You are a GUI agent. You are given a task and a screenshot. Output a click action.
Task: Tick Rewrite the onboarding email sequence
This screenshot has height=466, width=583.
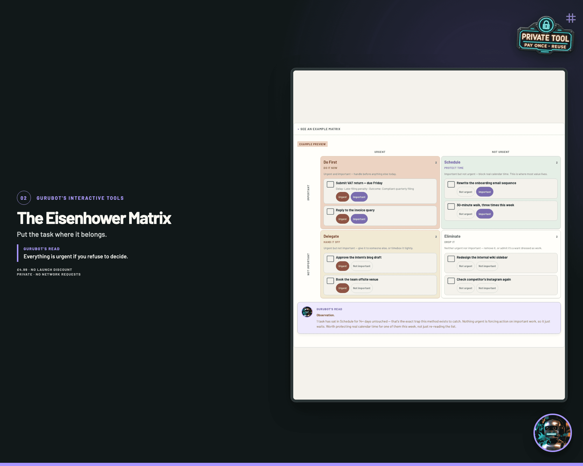451,184
